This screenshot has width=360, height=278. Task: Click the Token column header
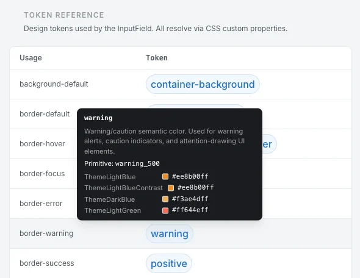coord(157,58)
